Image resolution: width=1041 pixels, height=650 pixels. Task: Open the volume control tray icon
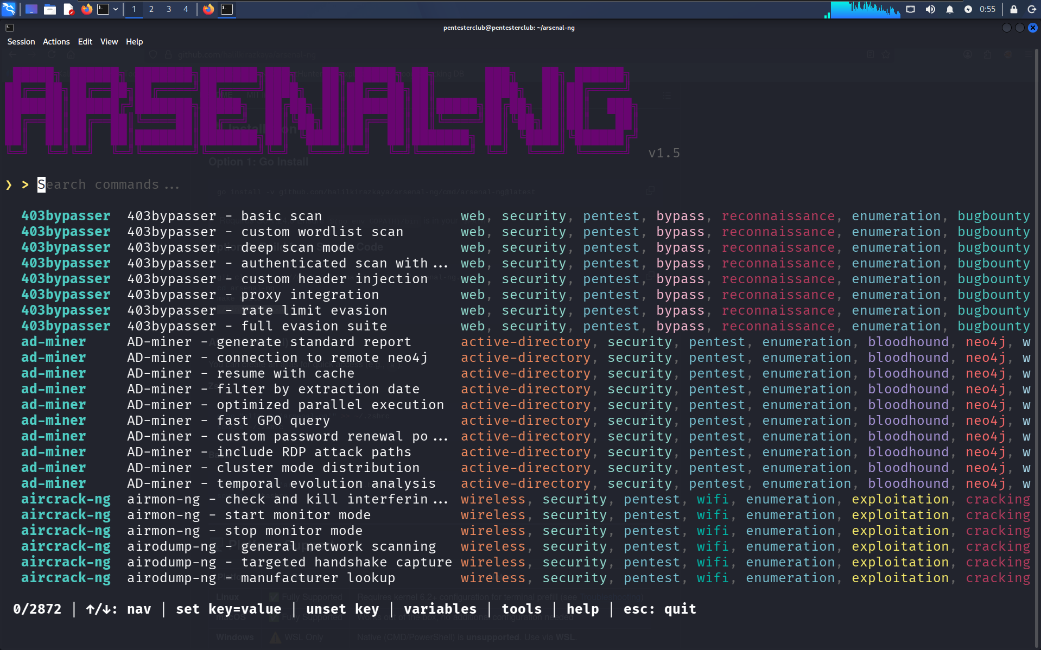click(x=930, y=9)
